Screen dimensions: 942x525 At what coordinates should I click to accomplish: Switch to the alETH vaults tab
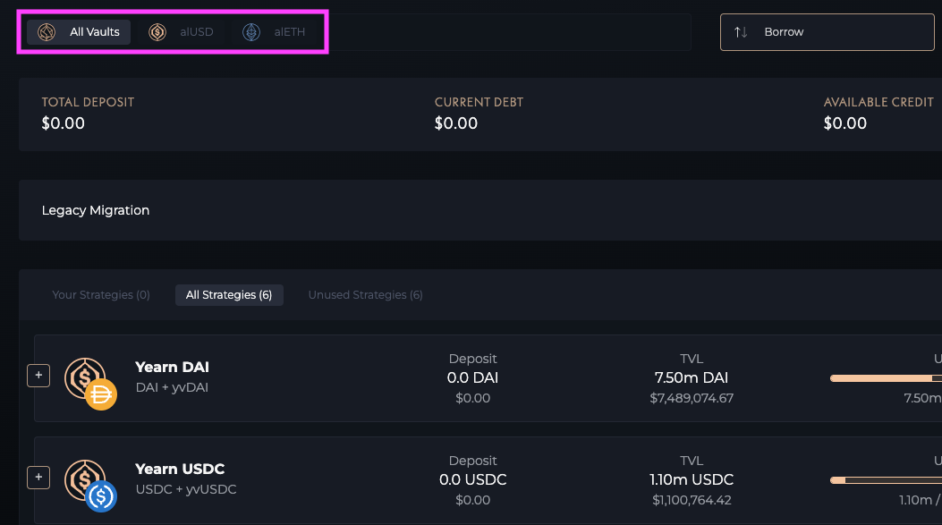click(x=289, y=32)
